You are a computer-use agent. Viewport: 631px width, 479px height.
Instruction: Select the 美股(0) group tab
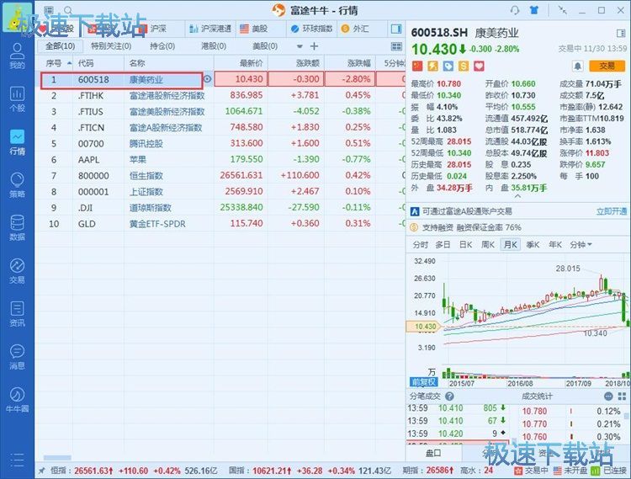(265, 46)
